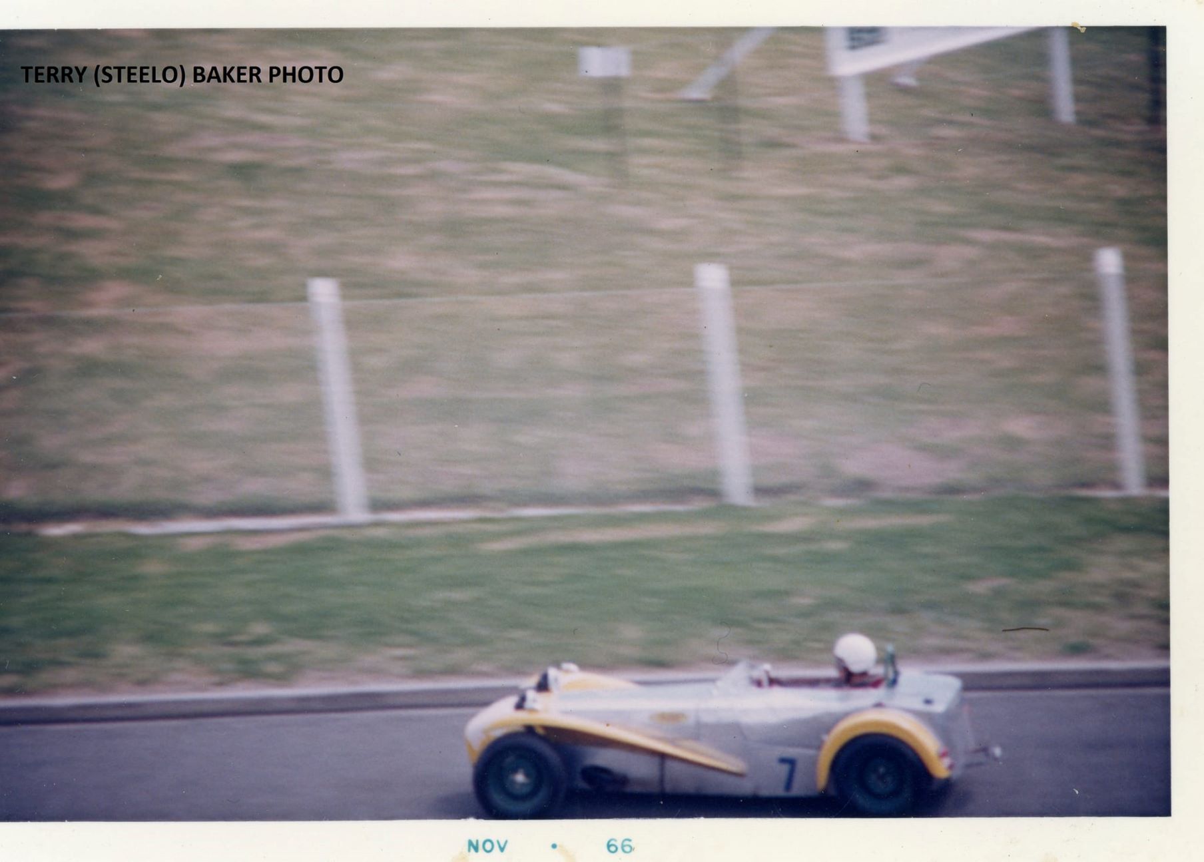Viewport: 1204px width, 862px height.
Task: Click the 'NOV' date stamp text
Action: click(487, 846)
